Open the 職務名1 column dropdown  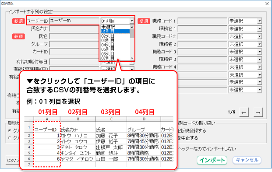pos(259,29)
